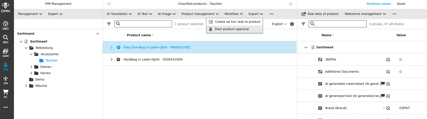427x119 pixels.
Task: Choose Create ad hoc task to product
Action: pos(237,22)
